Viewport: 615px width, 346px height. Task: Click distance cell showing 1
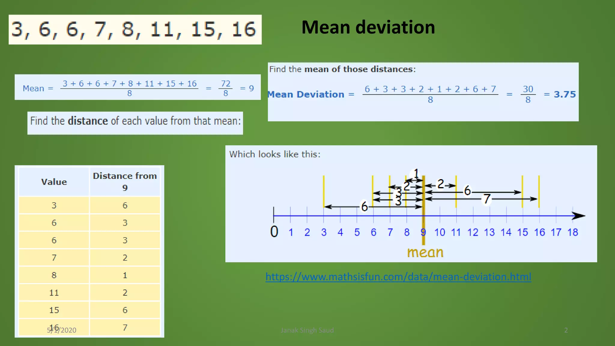point(125,275)
